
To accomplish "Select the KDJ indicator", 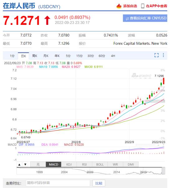I will point(69,164).
